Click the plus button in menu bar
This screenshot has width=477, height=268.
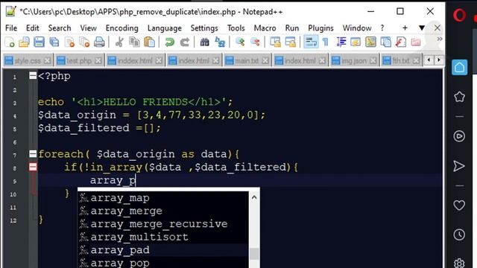[x=405, y=28]
